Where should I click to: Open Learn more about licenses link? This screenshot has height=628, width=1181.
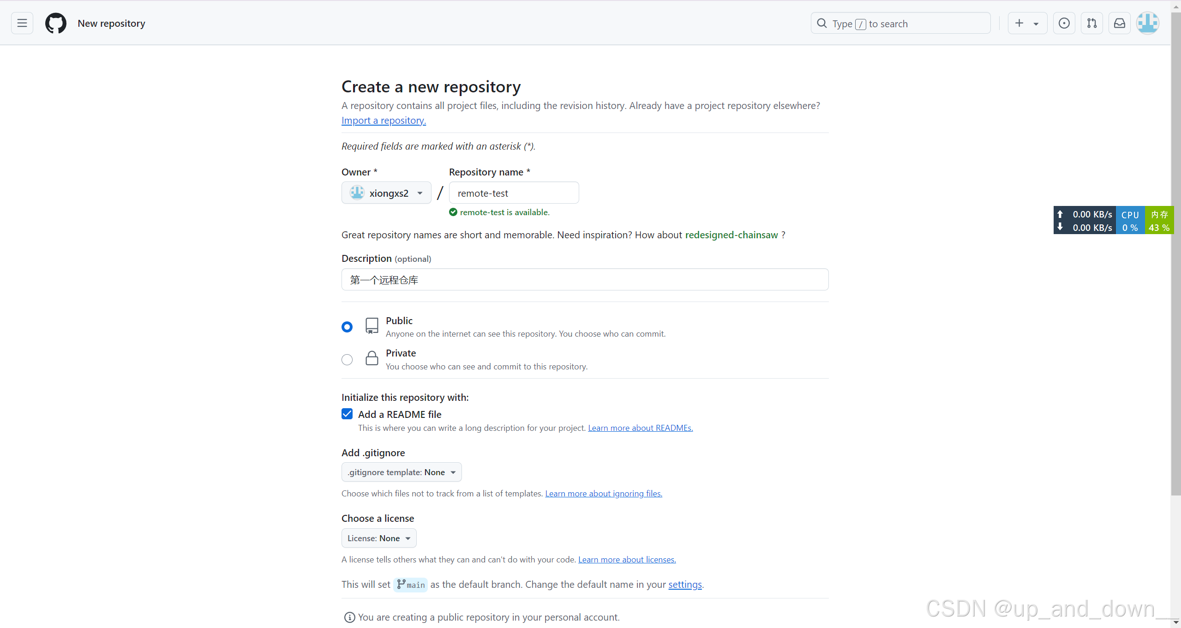627,559
